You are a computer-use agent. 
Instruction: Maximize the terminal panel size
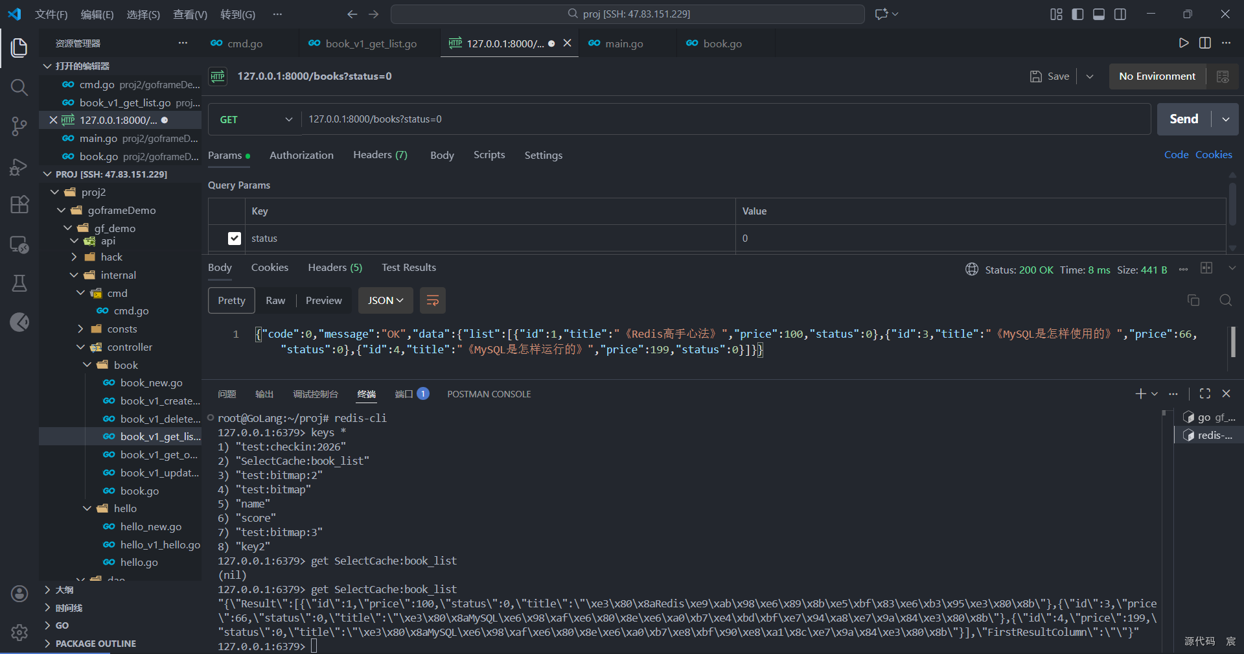[x=1205, y=393]
